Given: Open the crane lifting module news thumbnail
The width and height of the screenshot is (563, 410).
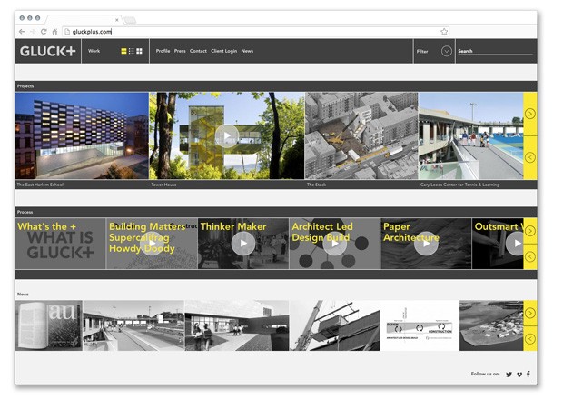Looking at the screenshot, I should coord(334,325).
